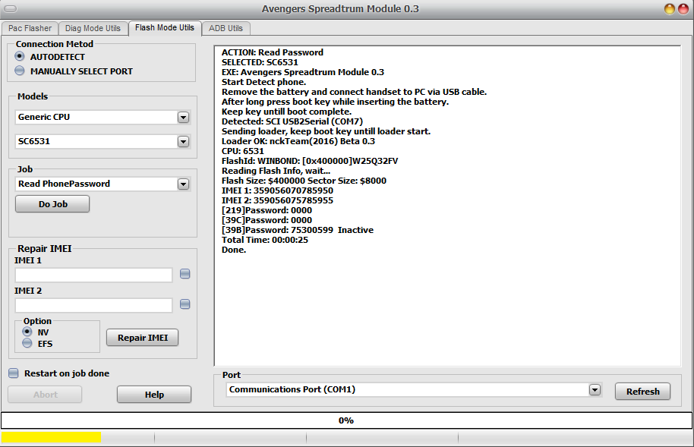The height and width of the screenshot is (447, 694).
Task: Click the Communications Port (COM1) field
Action: coord(414,390)
